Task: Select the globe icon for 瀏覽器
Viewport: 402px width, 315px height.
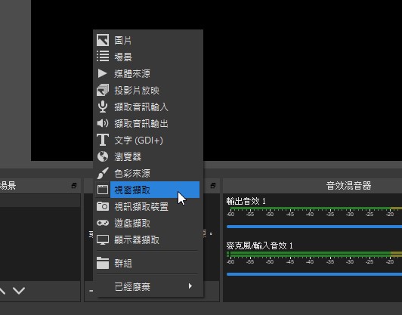Action: click(x=103, y=156)
